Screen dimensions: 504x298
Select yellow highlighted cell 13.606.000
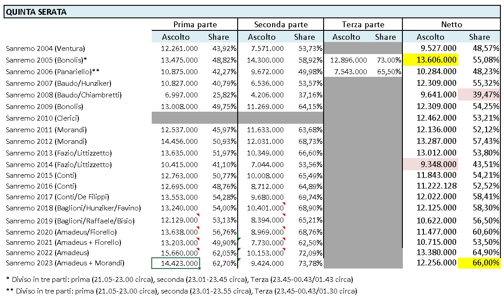pyautogui.click(x=431, y=60)
